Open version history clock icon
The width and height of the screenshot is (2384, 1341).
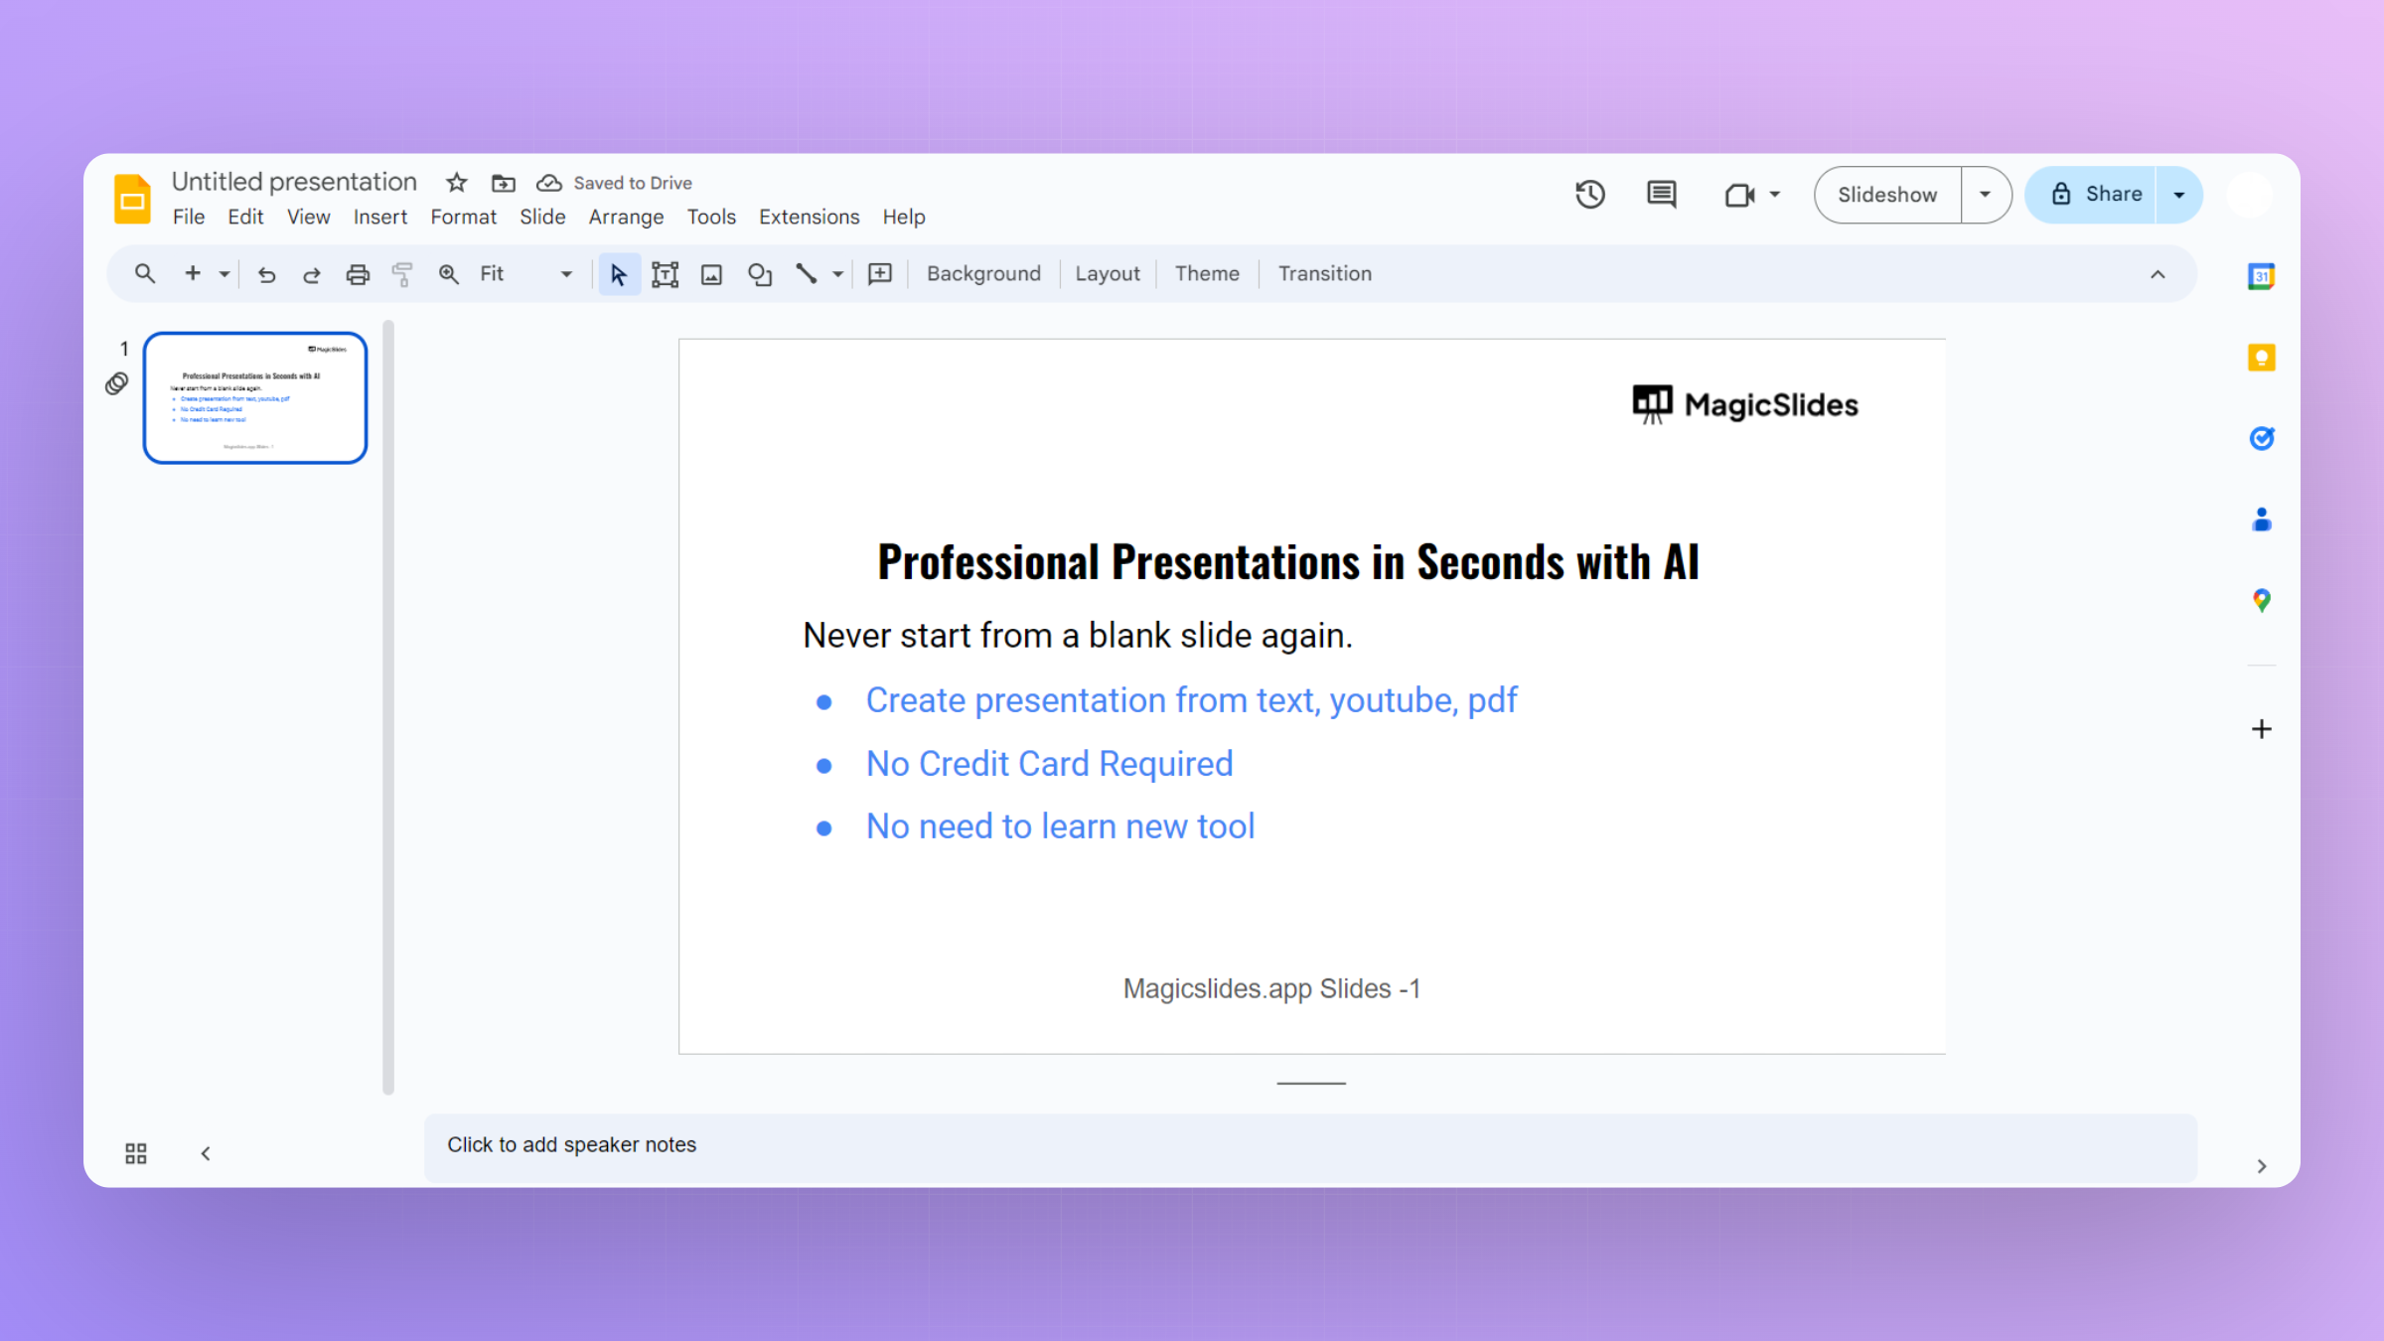click(1590, 195)
